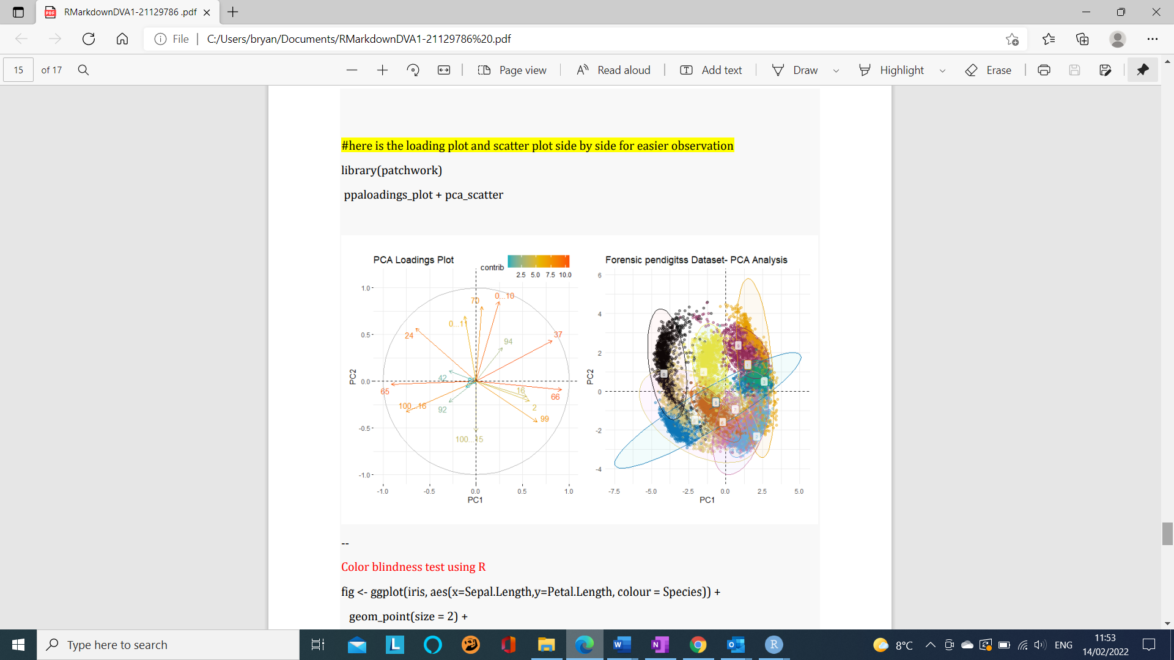
Task: Toggle pin PDF toolbar
Action: pyautogui.click(x=1142, y=70)
